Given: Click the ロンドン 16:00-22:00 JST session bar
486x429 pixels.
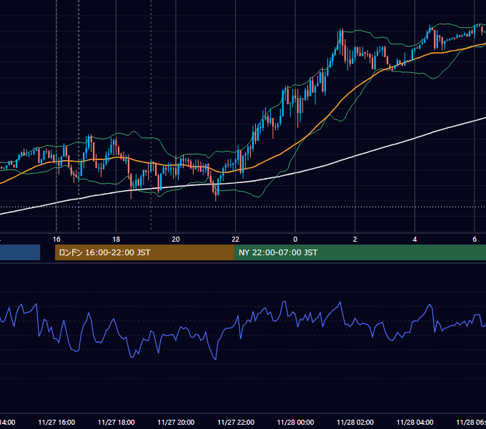Looking at the screenshot, I should pos(144,252).
